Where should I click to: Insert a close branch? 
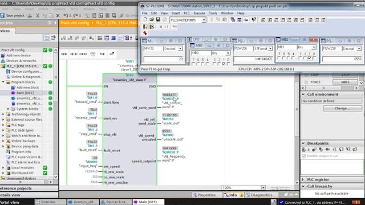112,54
